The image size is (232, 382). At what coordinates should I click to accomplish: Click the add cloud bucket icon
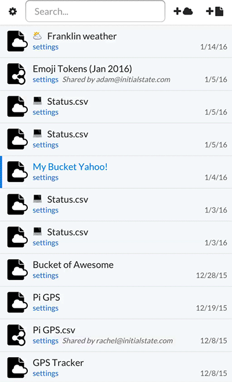click(183, 11)
